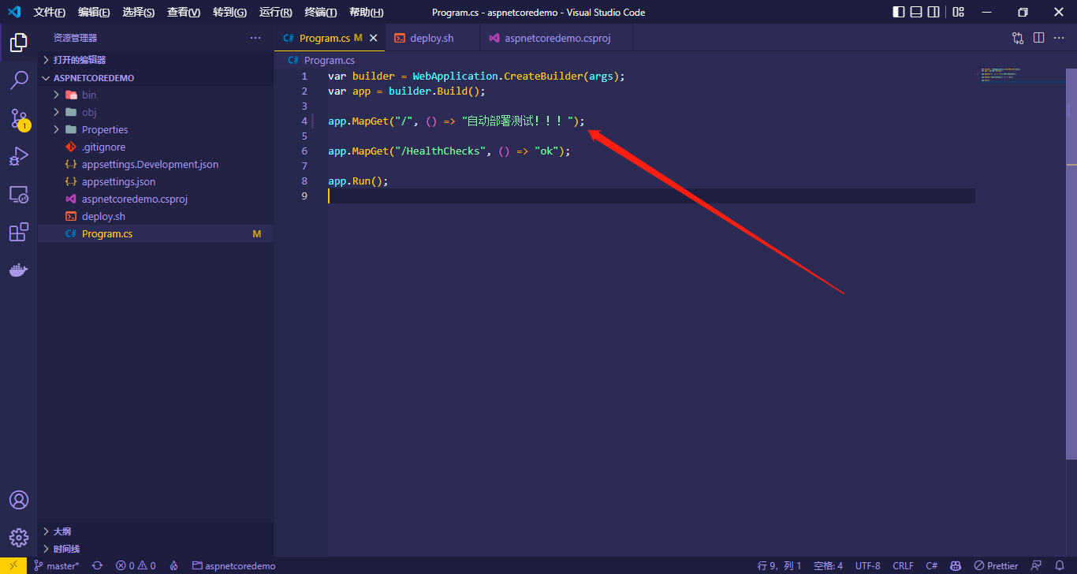Open deploy.sh in explorer tree
This screenshot has height=574, width=1077.
(x=155, y=216)
